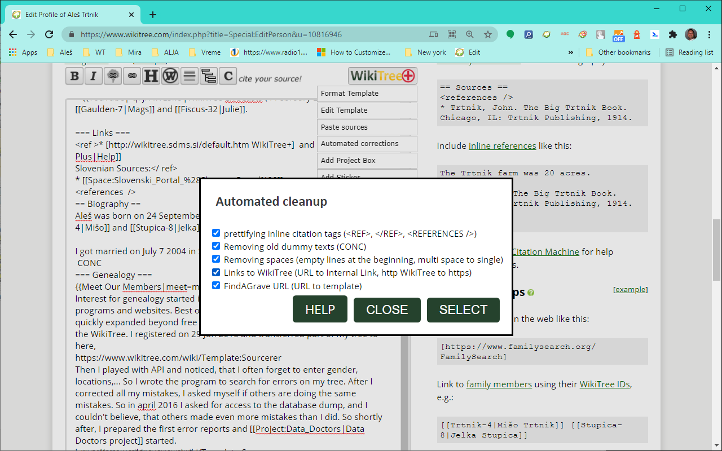Open the WikiTree+ extension menu
The height and width of the screenshot is (451, 722).
[382, 76]
